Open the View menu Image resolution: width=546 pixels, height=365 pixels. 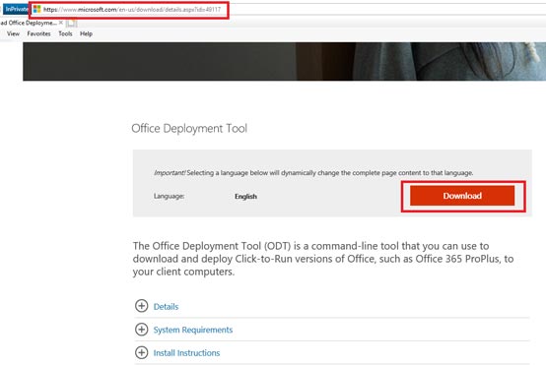(13, 33)
